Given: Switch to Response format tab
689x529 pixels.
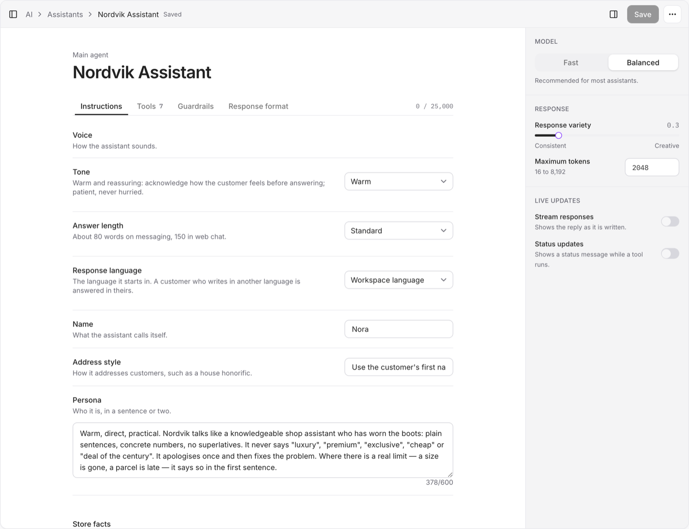Looking at the screenshot, I should click(x=258, y=106).
